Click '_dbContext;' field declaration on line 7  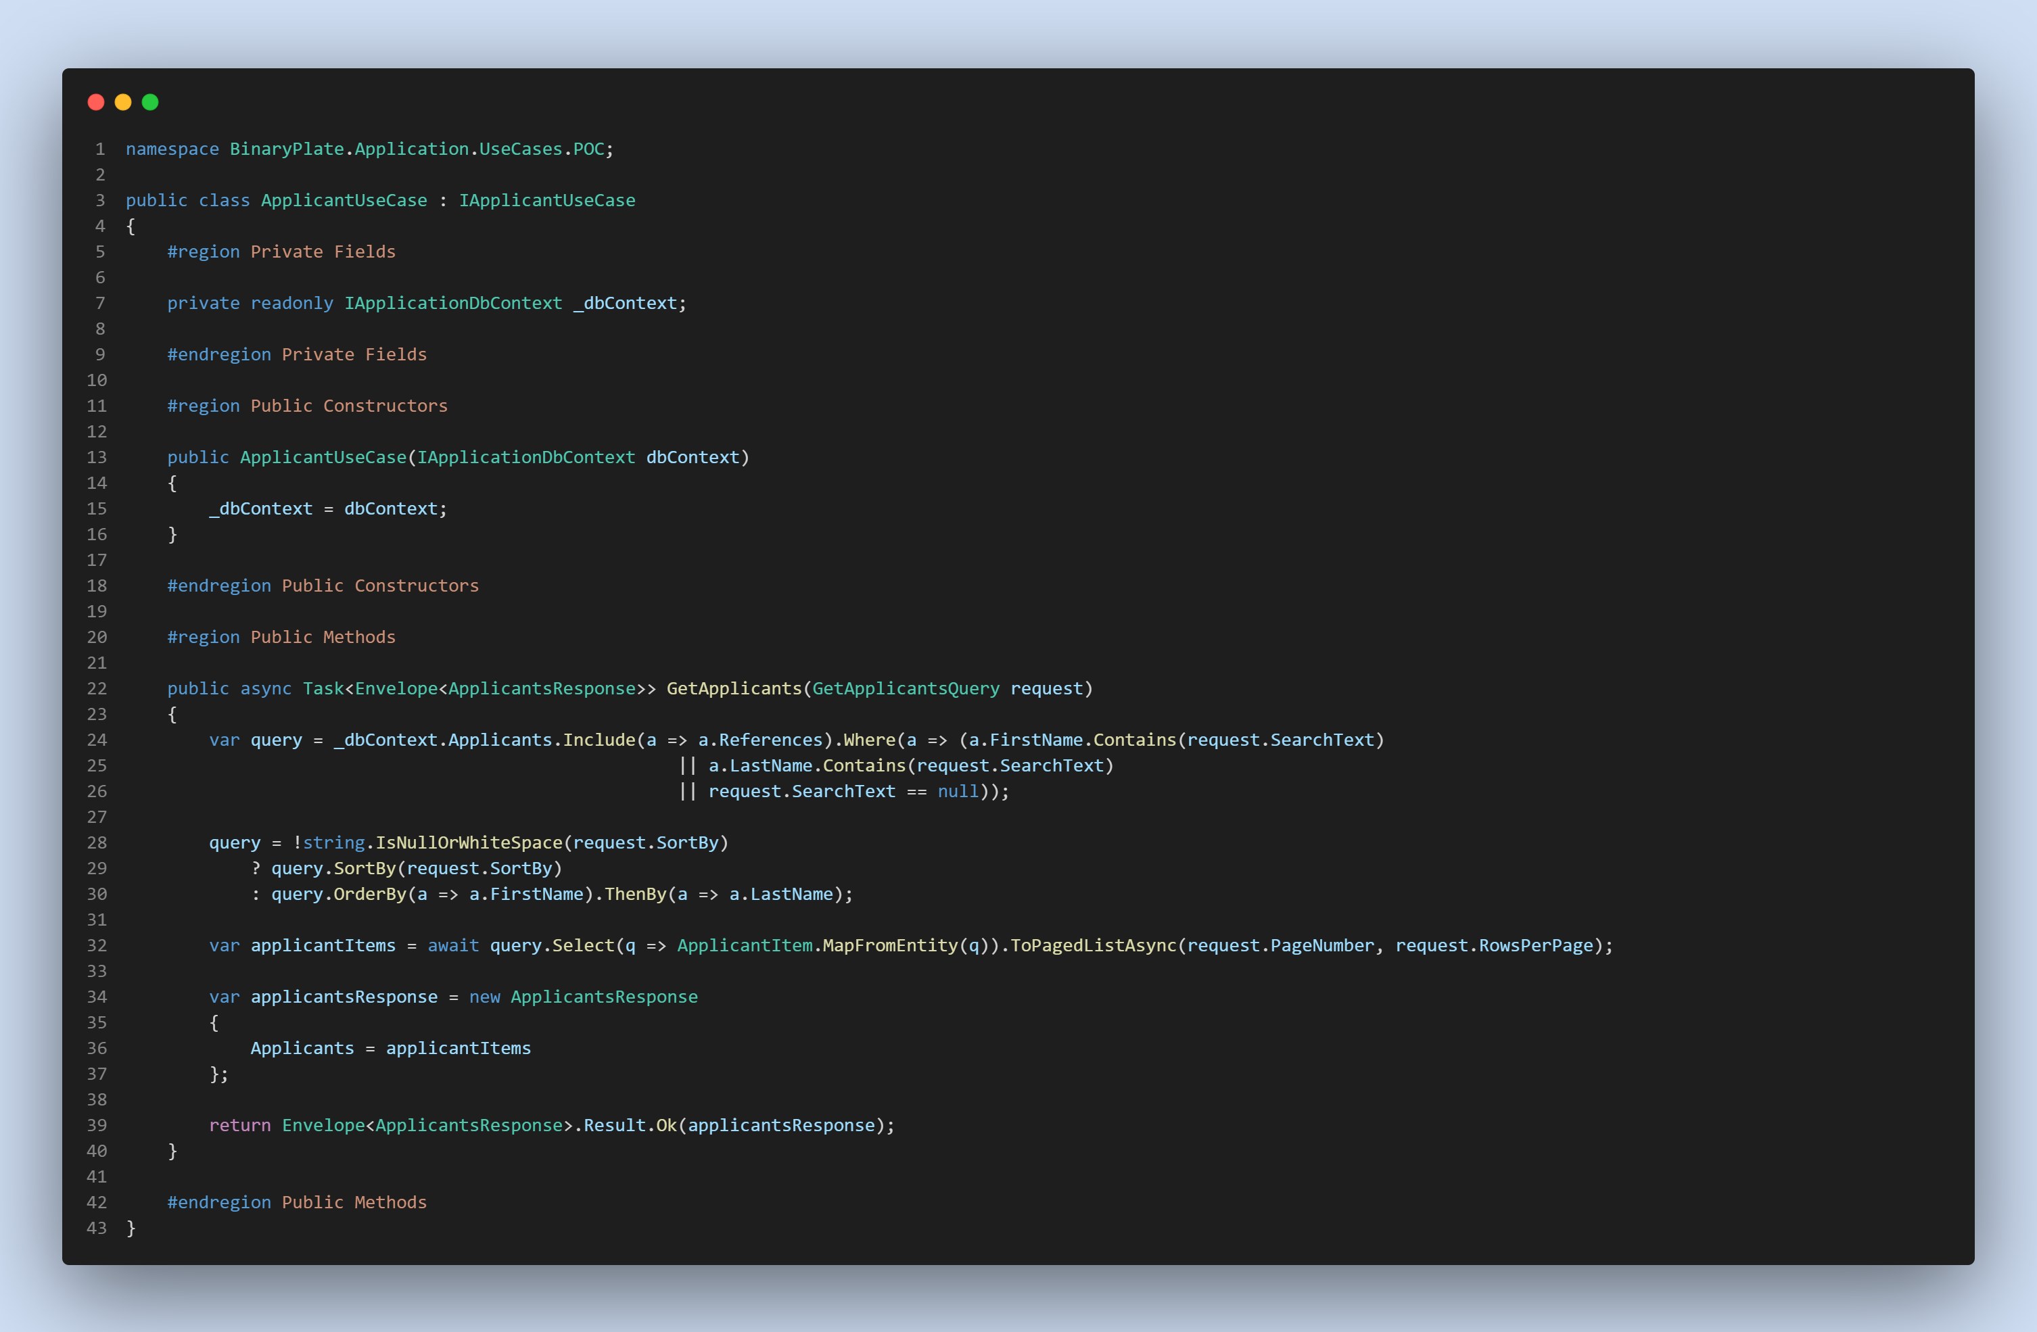tap(630, 303)
